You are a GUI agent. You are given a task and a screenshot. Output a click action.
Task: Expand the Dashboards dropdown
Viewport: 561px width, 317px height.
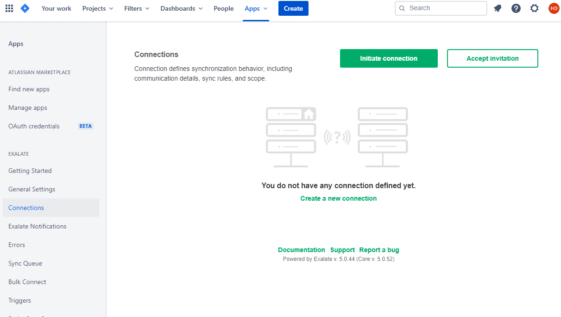pos(182,8)
